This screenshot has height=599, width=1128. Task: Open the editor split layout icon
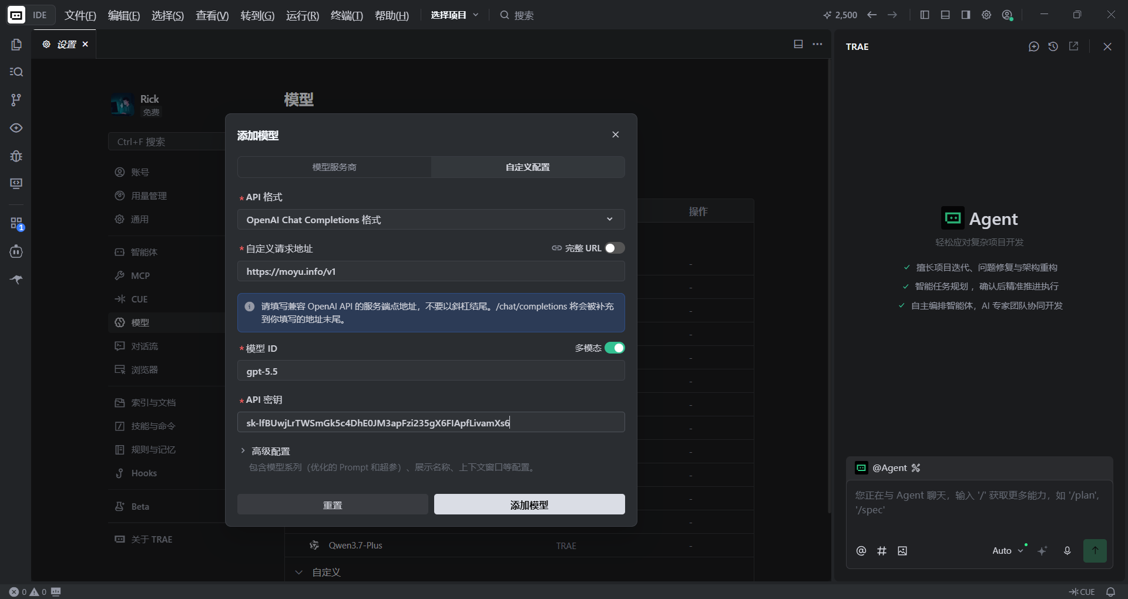click(x=798, y=44)
